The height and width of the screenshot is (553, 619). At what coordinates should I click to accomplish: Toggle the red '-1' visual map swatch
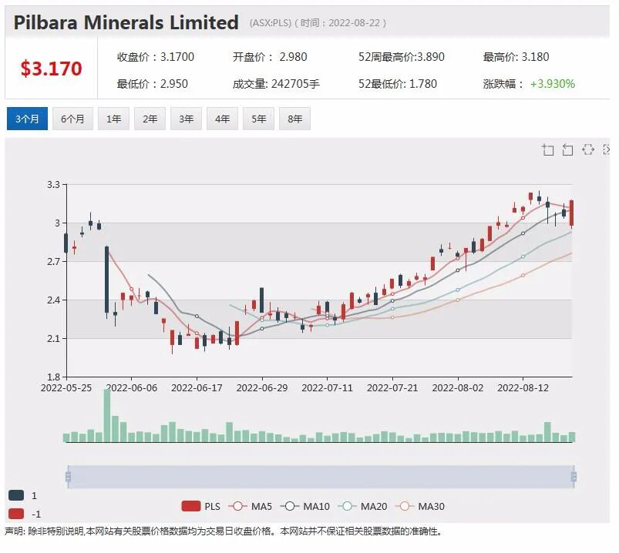(16, 514)
